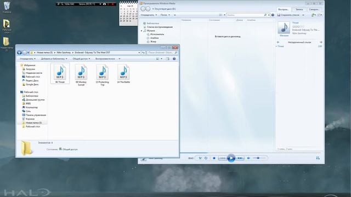The height and width of the screenshot is (197, 351).
Task: Select the 09 Monkey Sunset MP3 file
Action: tap(81, 75)
